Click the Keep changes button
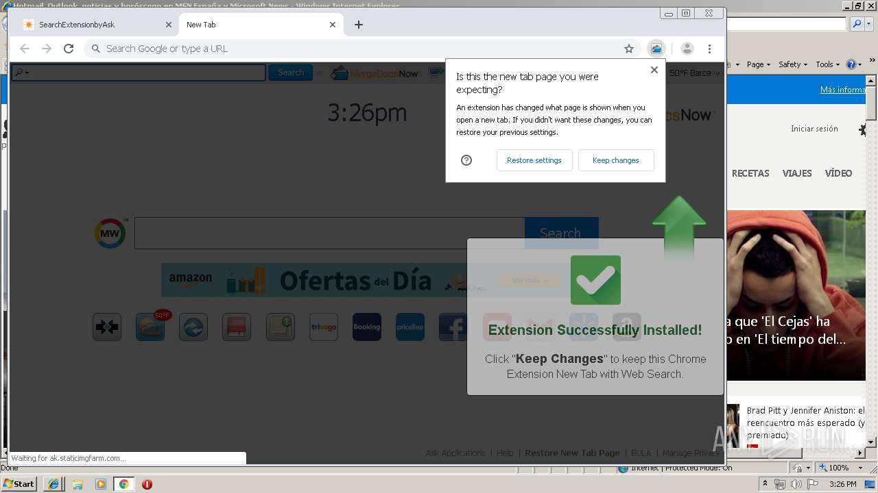The height and width of the screenshot is (493, 878). click(x=615, y=160)
